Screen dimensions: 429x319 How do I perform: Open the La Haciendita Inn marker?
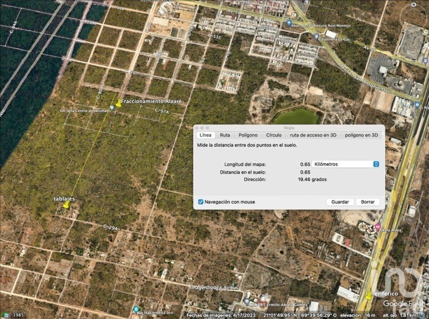(x=136, y=310)
